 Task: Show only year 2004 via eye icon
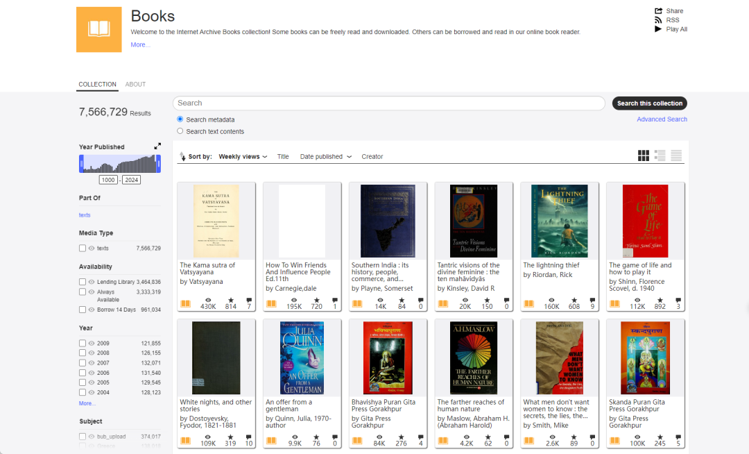pos(92,392)
